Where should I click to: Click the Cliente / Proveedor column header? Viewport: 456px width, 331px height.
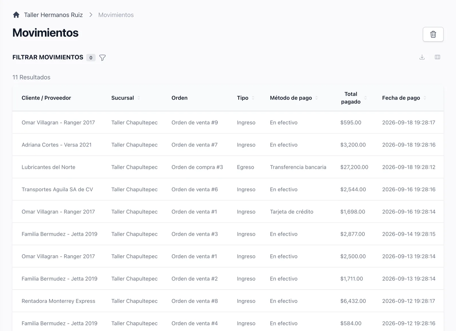coord(46,98)
